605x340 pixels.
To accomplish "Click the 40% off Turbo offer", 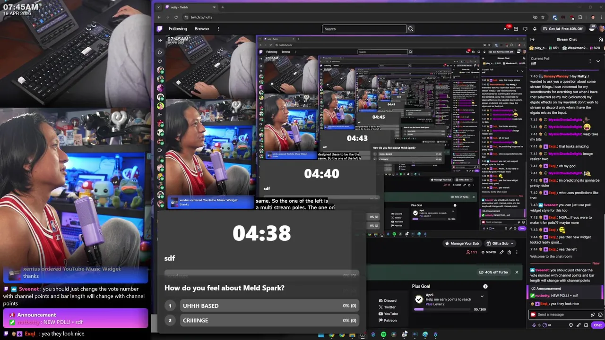I will [493, 272].
